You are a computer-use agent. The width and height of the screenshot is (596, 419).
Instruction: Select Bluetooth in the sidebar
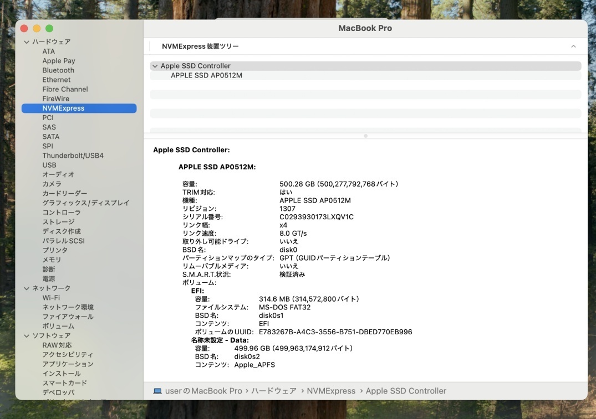58,70
